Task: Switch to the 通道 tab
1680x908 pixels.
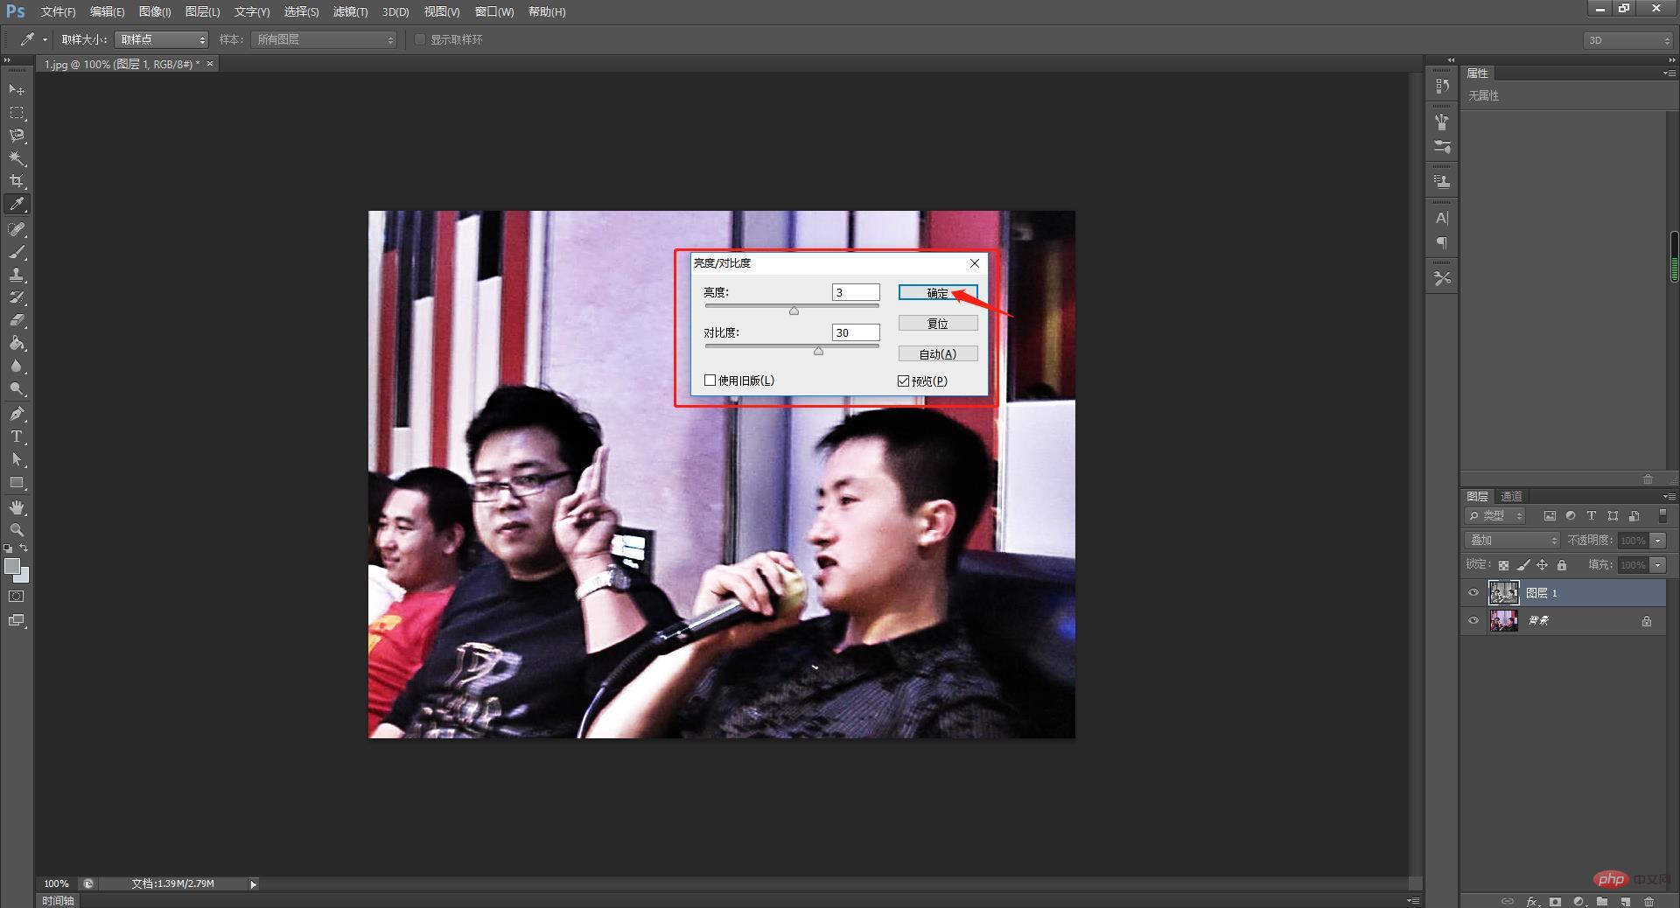Action: 1511,496
